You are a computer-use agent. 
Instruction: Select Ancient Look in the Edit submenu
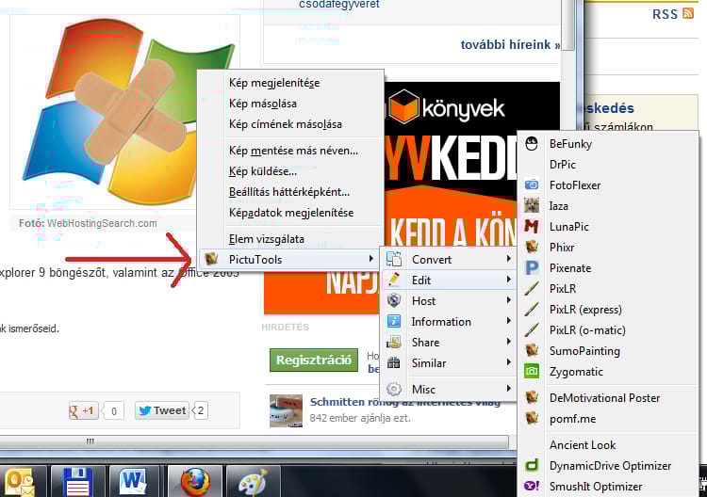click(x=608, y=445)
